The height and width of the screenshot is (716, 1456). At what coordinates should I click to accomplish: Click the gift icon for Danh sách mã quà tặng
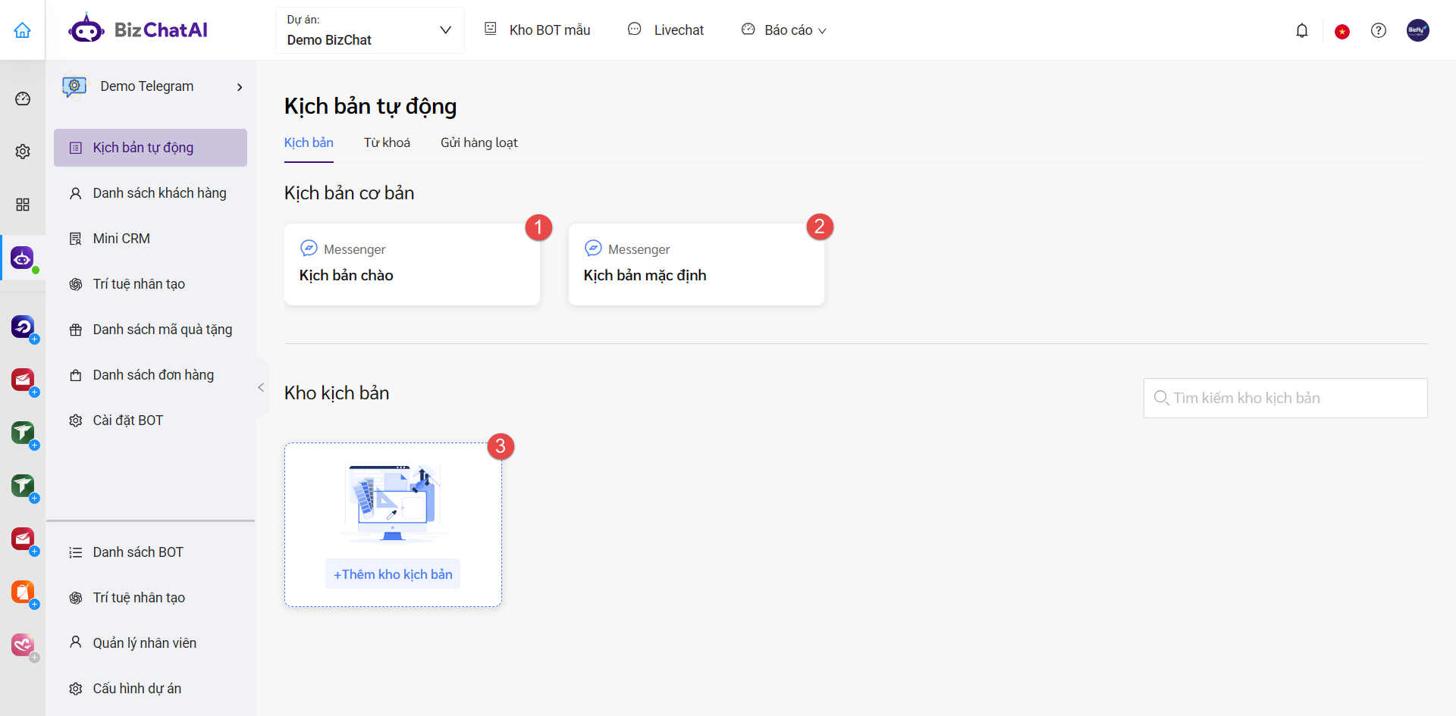click(76, 330)
